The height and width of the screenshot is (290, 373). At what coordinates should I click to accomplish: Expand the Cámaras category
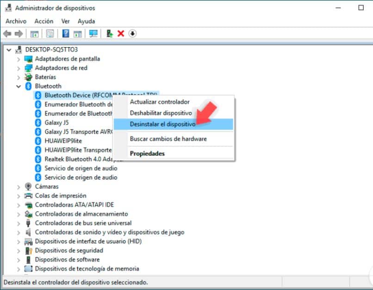19,186
